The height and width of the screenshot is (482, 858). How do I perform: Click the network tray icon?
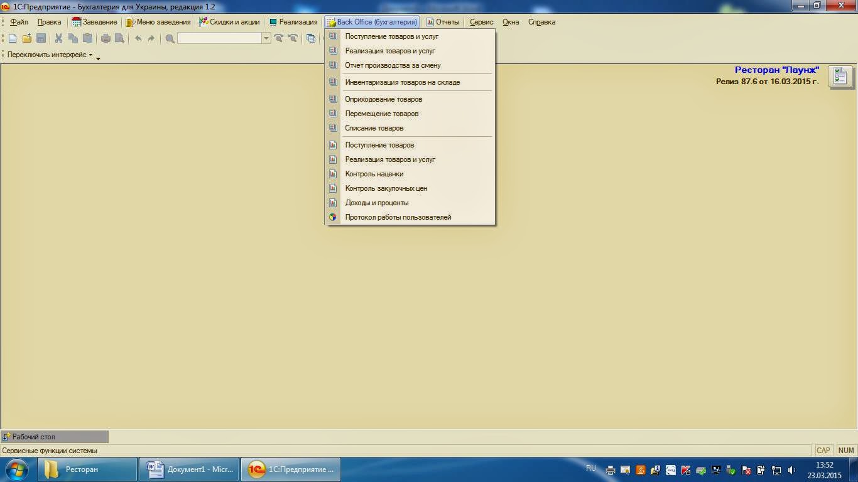[776, 470]
